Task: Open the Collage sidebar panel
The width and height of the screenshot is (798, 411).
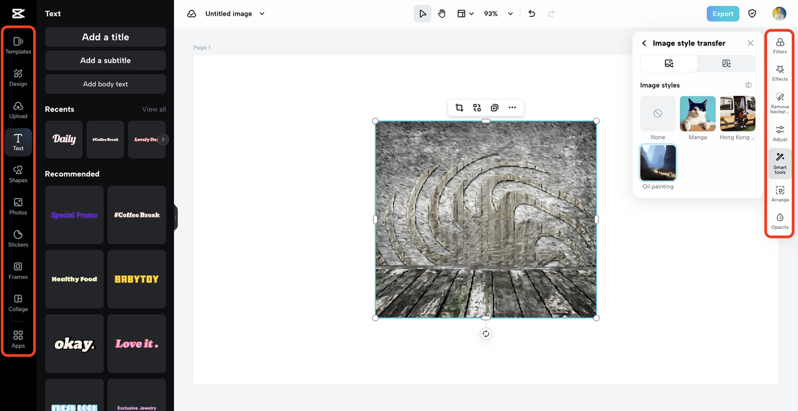Action: 18,303
